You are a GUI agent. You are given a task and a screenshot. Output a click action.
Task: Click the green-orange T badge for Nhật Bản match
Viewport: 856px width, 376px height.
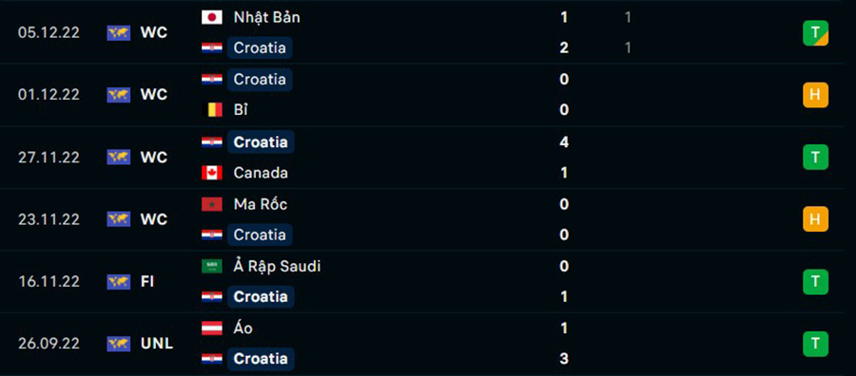816,32
